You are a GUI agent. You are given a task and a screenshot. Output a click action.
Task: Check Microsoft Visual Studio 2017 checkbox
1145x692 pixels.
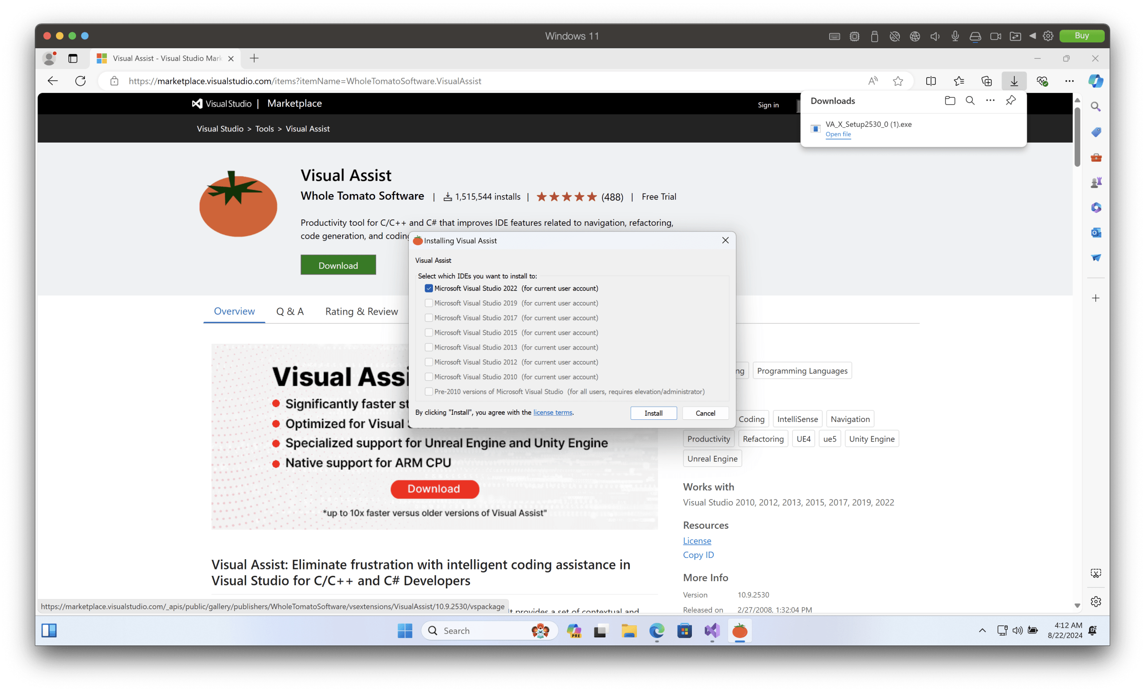pos(428,318)
